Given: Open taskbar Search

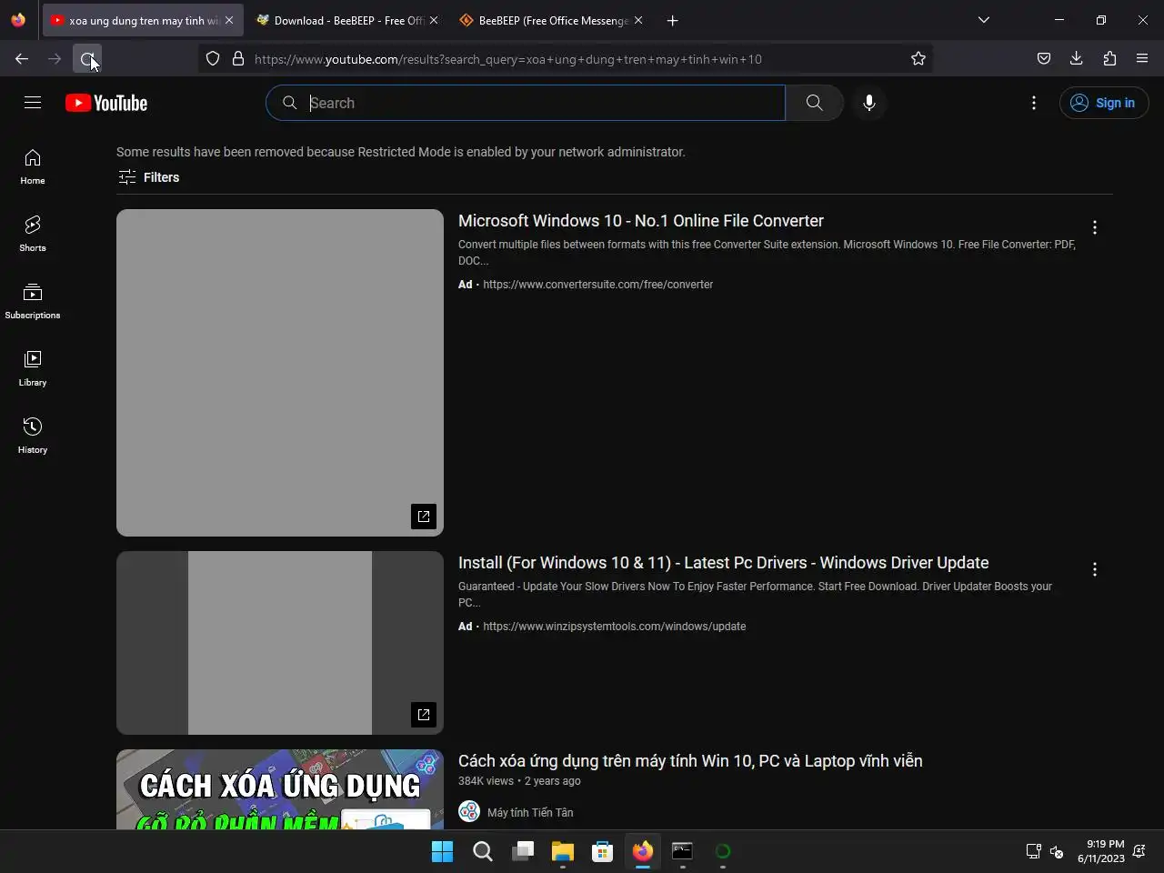Looking at the screenshot, I should coord(483,851).
